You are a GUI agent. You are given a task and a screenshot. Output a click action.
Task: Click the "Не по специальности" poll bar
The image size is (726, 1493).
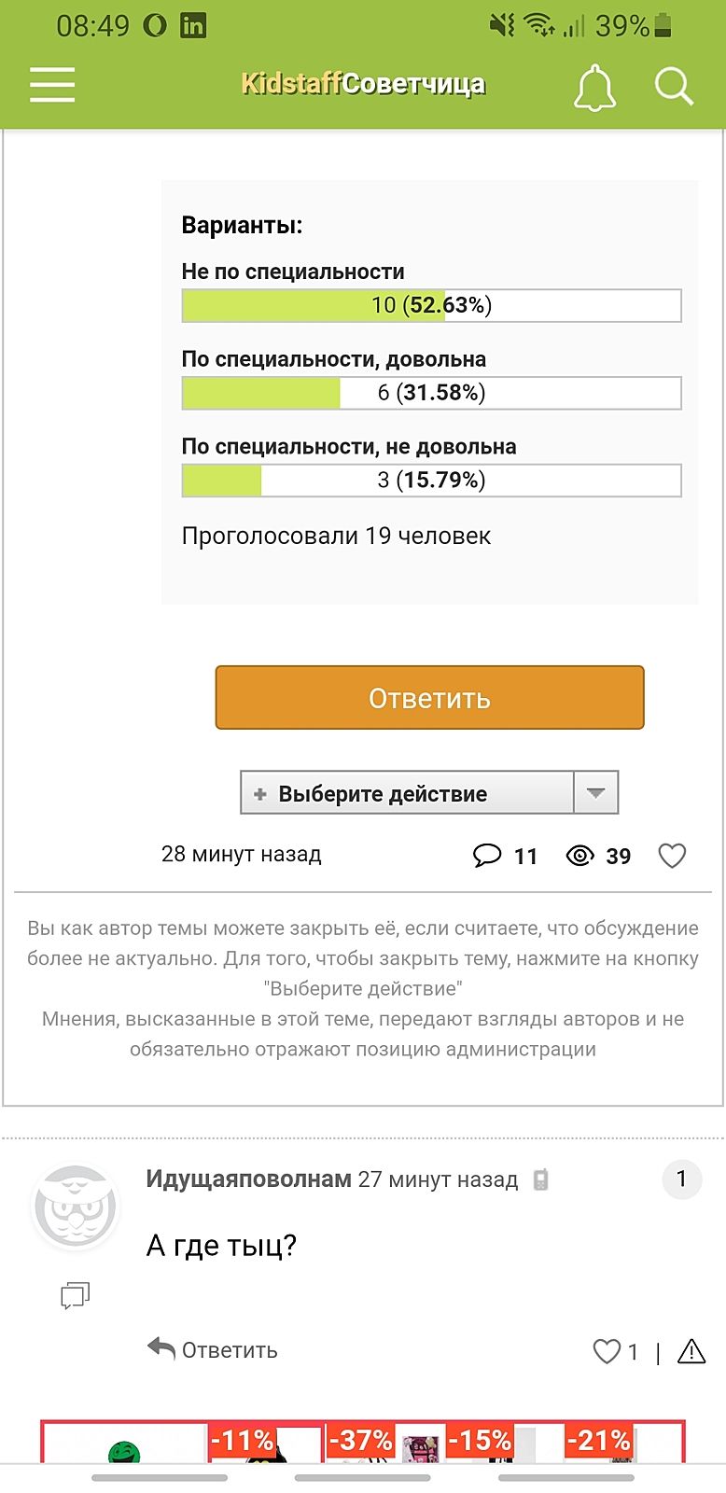(431, 305)
